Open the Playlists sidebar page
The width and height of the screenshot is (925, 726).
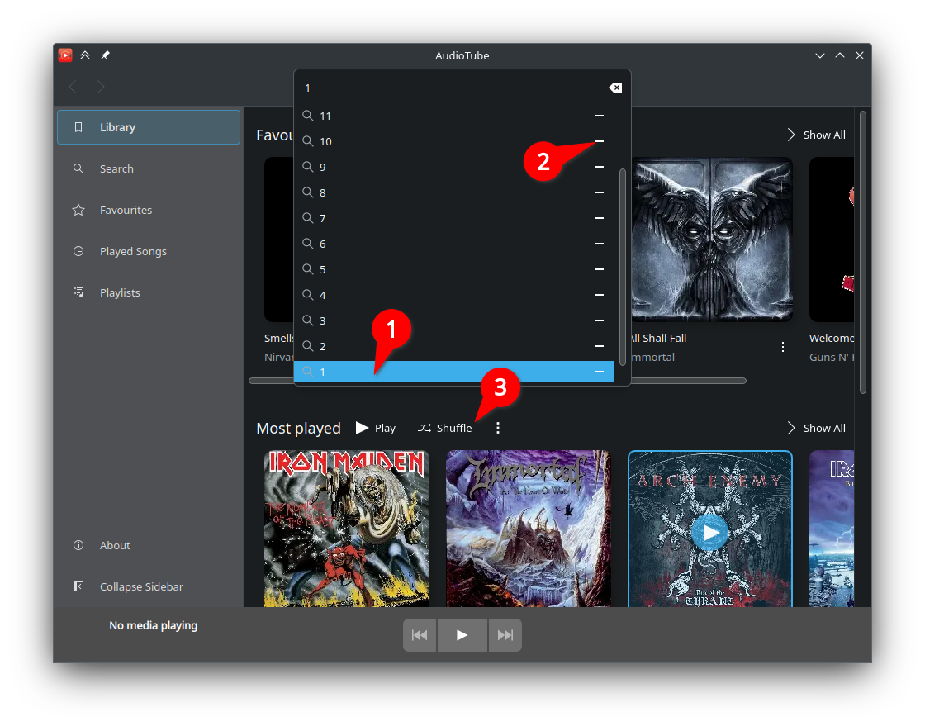pyautogui.click(x=149, y=292)
